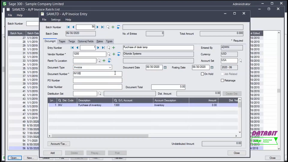The image size is (288, 162).
Task: Click Open... button in Batch List
Action: click(15, 158)
